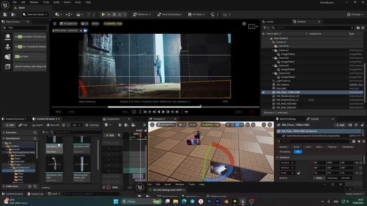Click the search icon beside Favorites
This screenshot has width=367, height=206.
pos(35,132)
